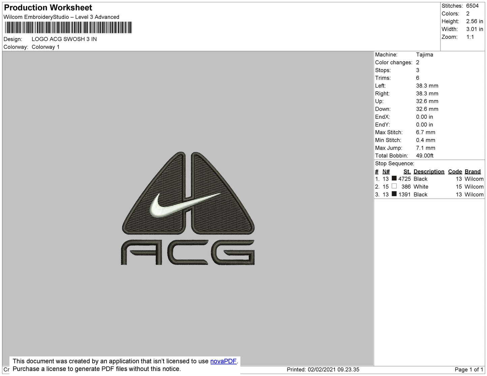Screen dimensions: 487x376
Task: Click the 'Color changes:' label
Action: pyautogui.click(x=394, y=62)
